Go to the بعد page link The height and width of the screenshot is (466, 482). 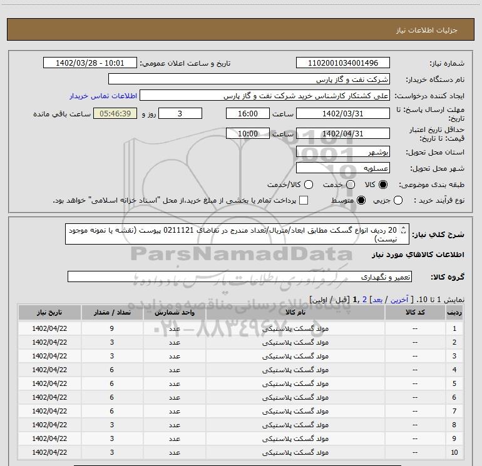[377, 300]
